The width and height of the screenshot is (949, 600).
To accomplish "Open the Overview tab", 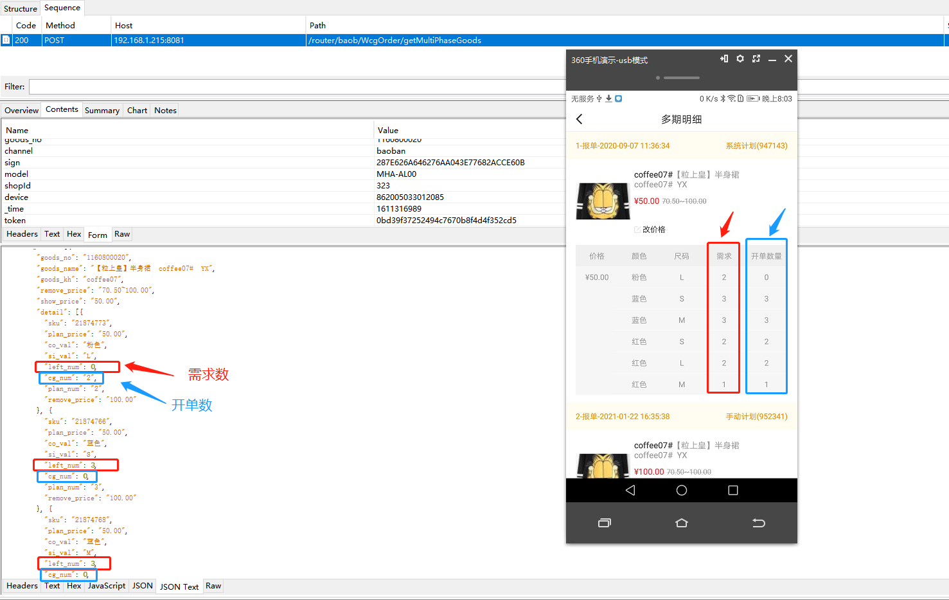I will pos(21,110).
